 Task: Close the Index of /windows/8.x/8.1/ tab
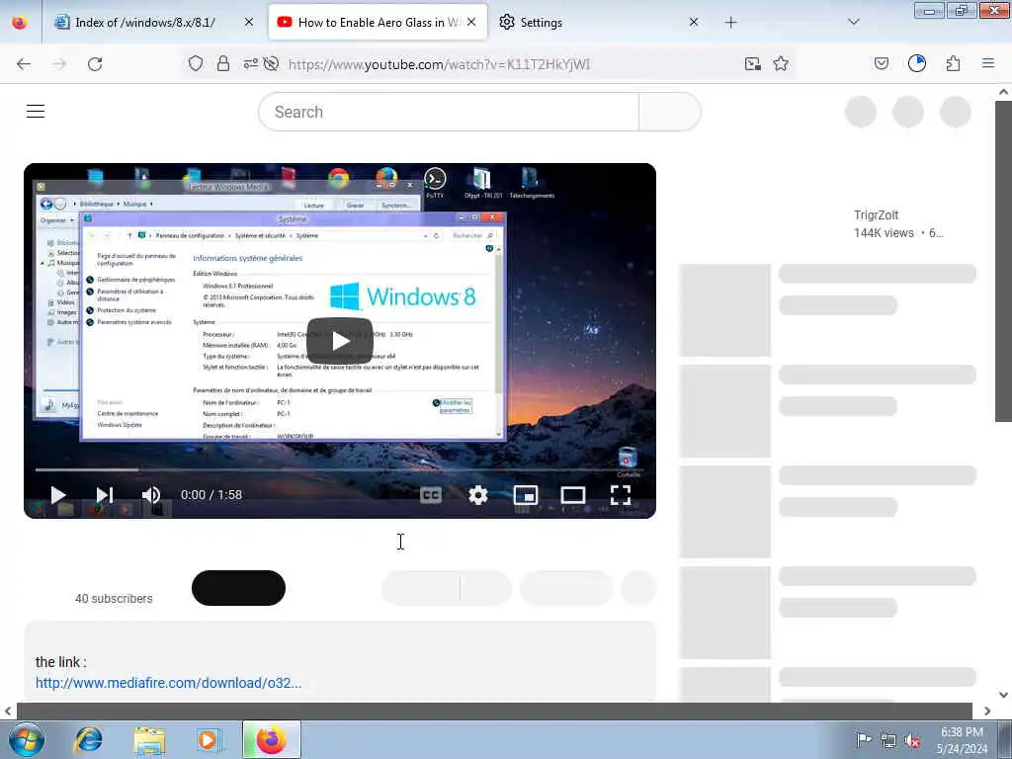(x=249, y=22)
